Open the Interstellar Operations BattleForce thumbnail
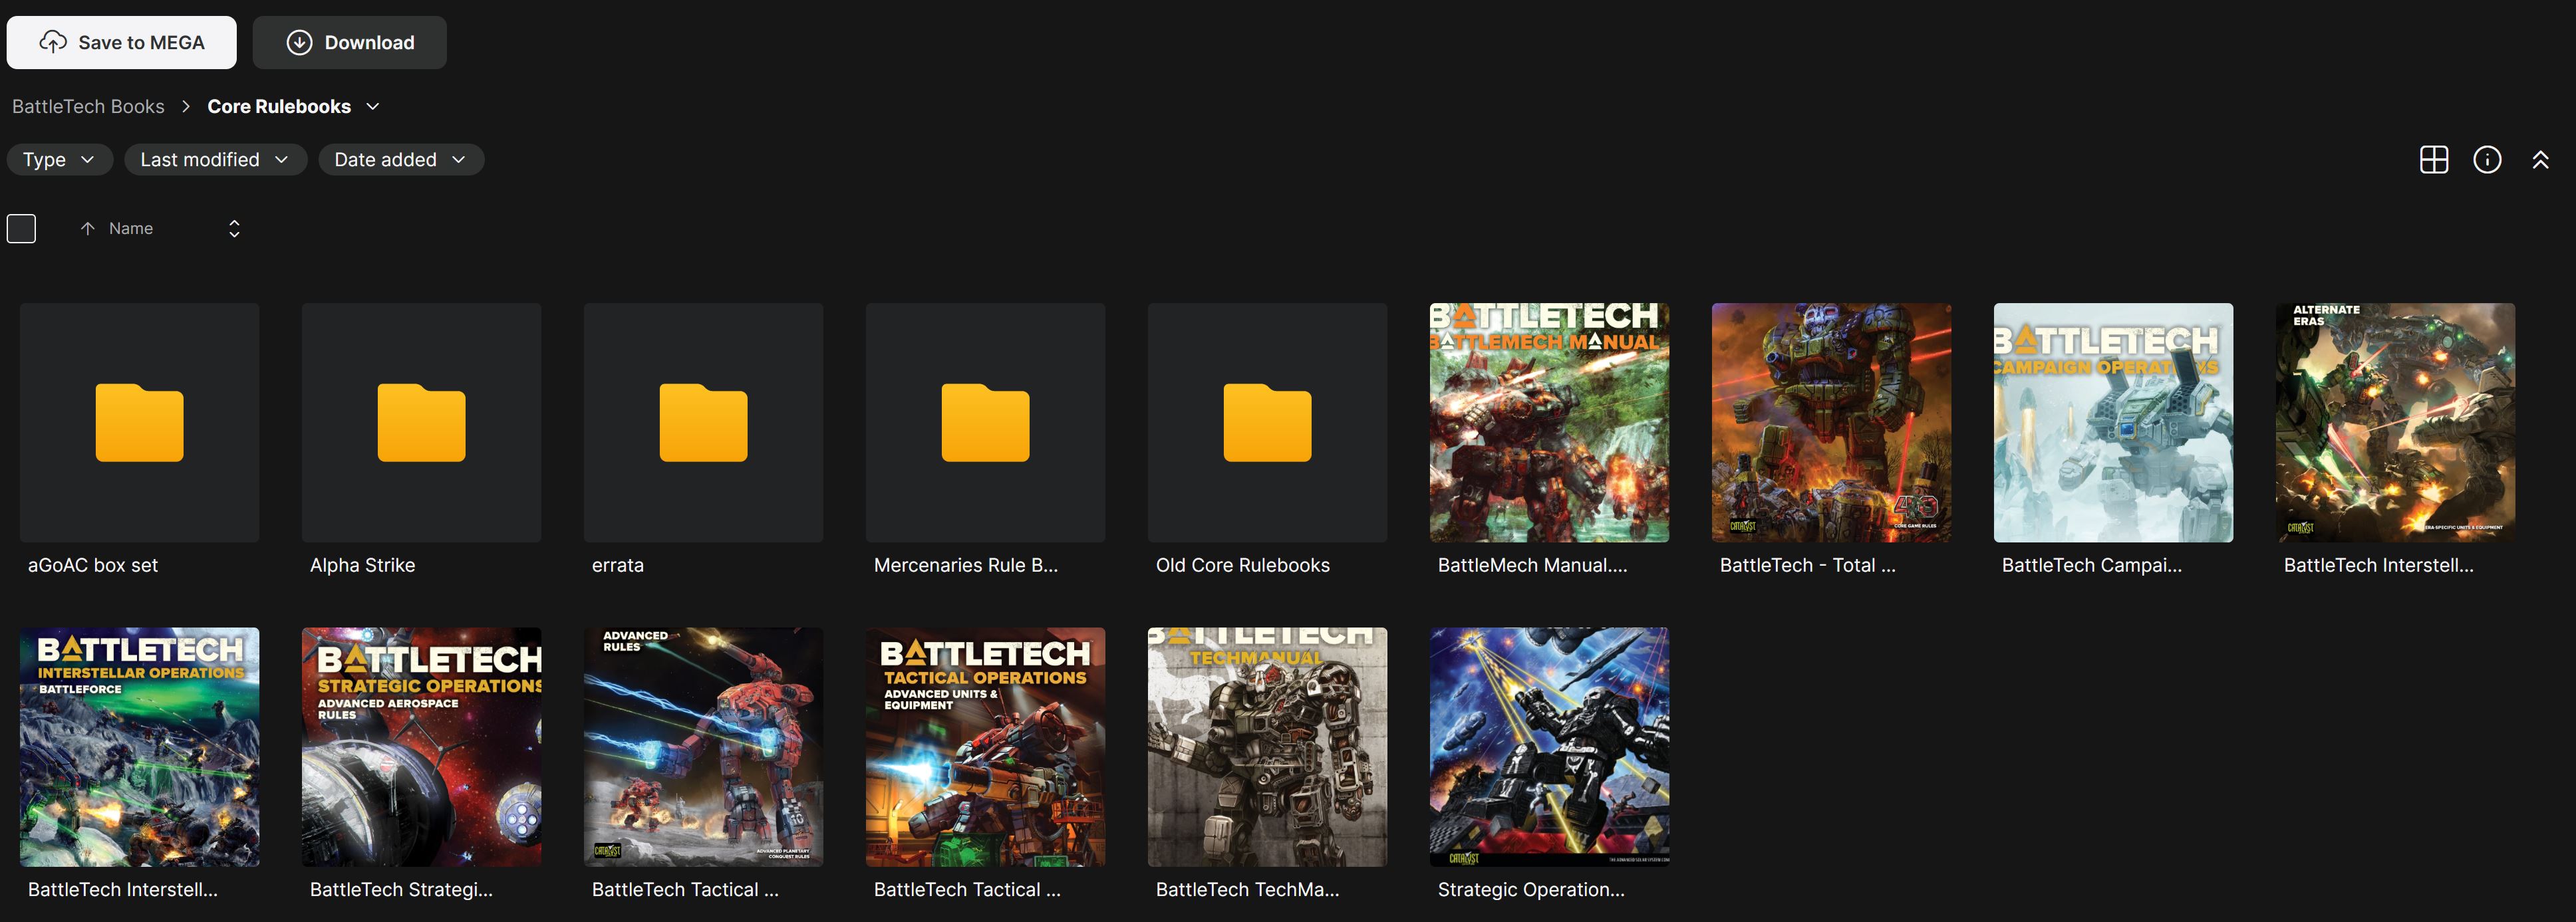This screenshot has width=2576, height=922. coord(139,747)
